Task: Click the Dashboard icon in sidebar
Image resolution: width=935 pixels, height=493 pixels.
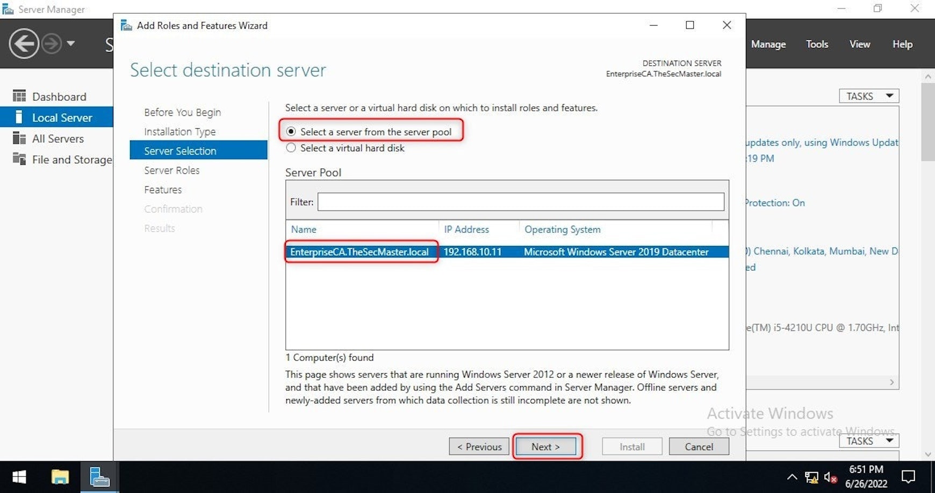Action: pyautogui.click(x=19, y=96)
